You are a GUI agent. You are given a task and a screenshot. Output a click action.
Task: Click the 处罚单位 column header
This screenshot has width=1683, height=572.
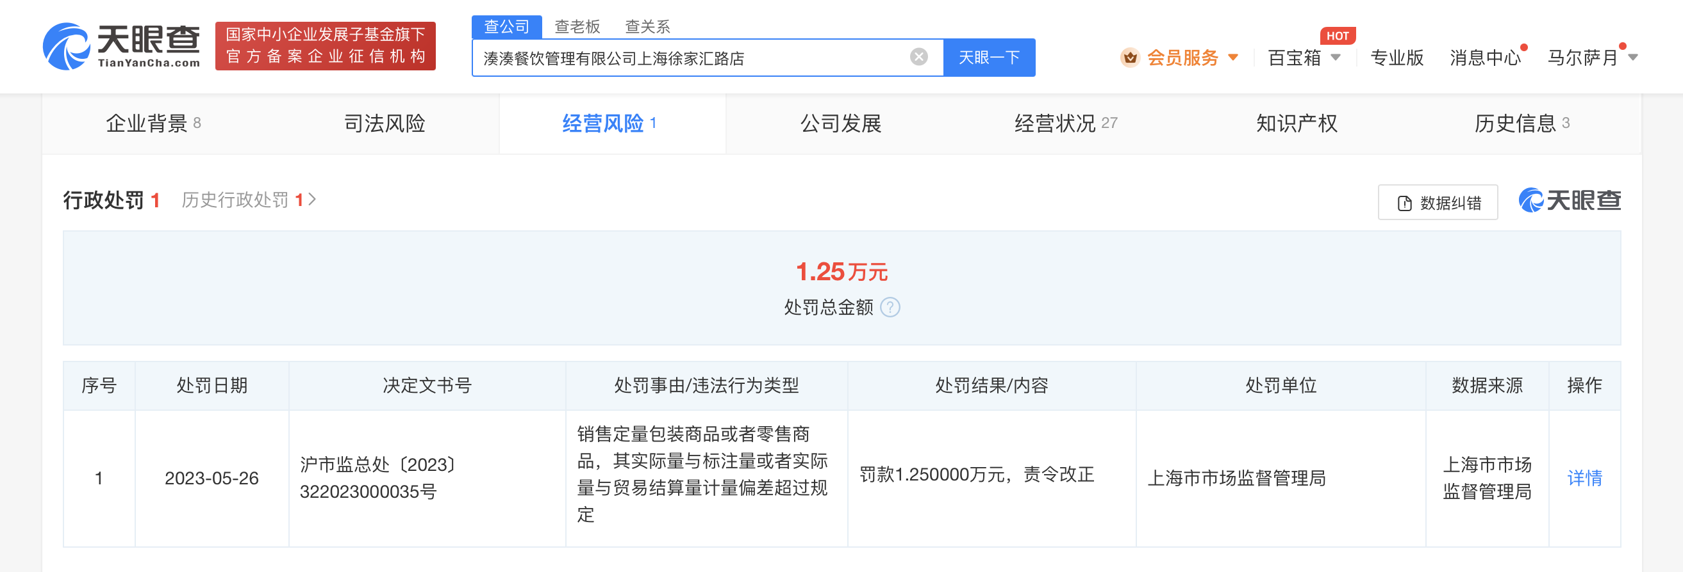tap(1281, 385)
